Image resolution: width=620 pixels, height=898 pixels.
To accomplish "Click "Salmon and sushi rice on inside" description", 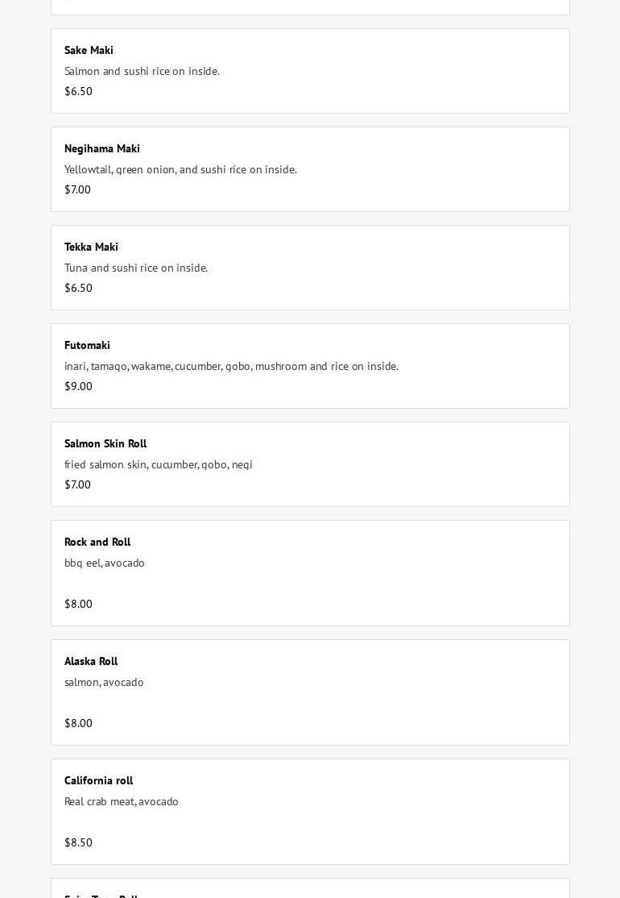I will pos(142,71).
